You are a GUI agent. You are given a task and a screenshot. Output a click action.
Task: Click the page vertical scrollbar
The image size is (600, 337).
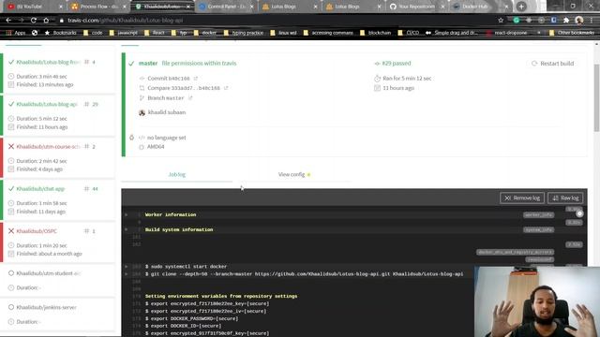click(x=596, y=97)
